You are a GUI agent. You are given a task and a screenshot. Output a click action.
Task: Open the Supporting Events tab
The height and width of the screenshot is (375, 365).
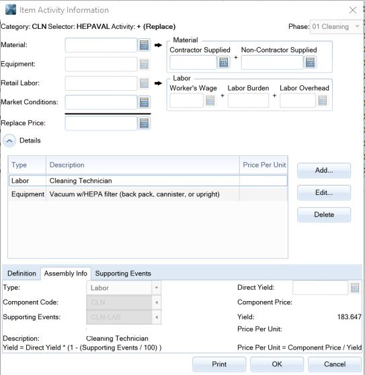pyautogui.click(x=123, y=274)
